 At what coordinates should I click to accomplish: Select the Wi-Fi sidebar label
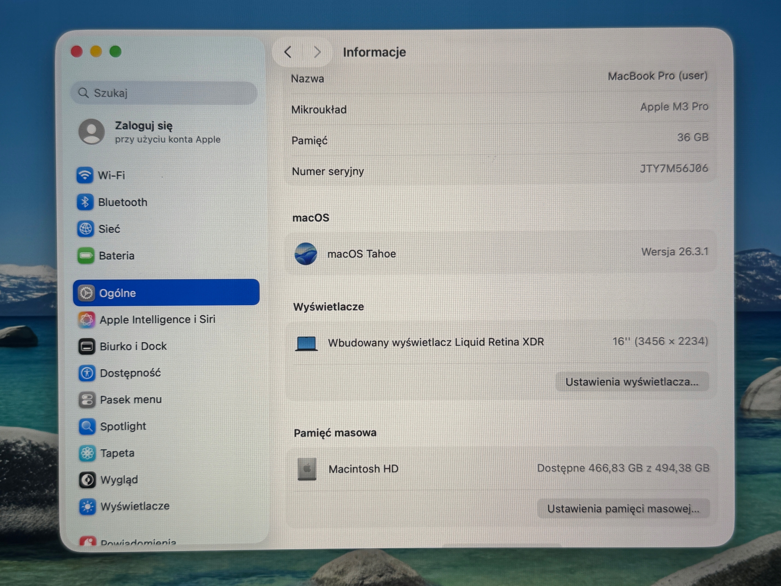tap(112, 175)
